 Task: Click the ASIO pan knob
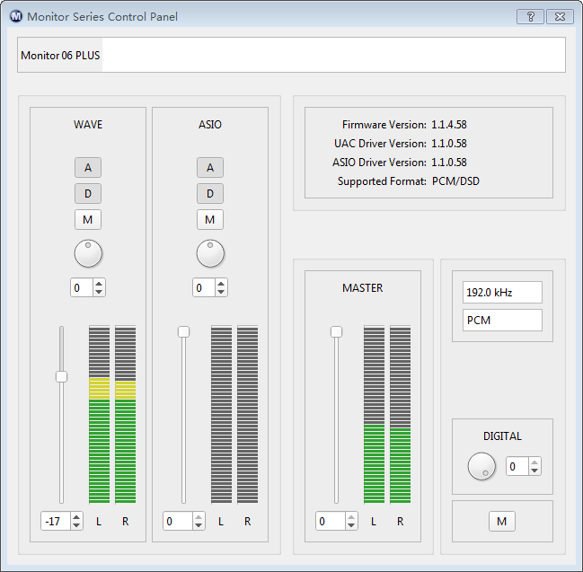pyautogui.click(x=210, y=254)
